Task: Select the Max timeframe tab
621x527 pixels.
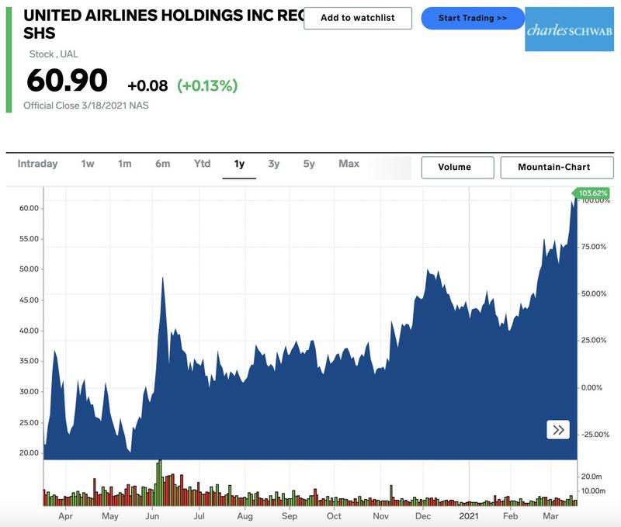Action: 349,164
